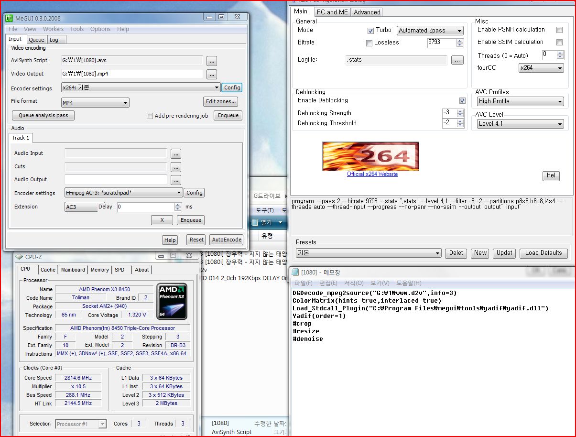Image resolution: width=576 pixels, height=437 pixels.
Task: Open the Automated 2pass mode dropdown
Action: pos(430,31)
